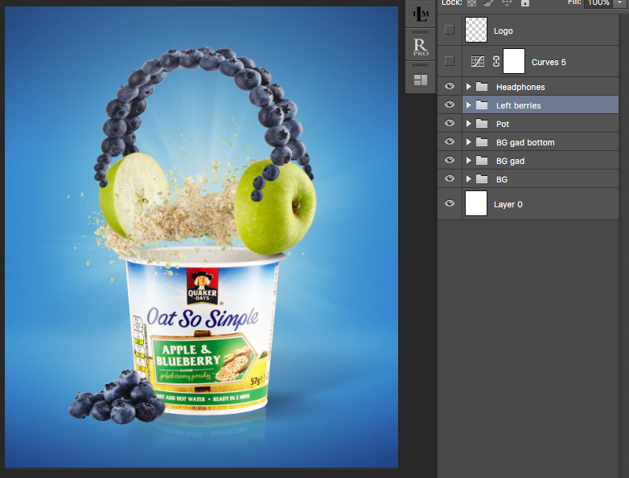Select the BG group name
The height and width of the screenshot is (478, 629).
coord(501,179)
